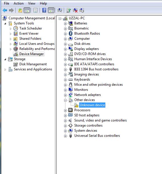Select the Unknown device entry
The width and height of the screenshot is (162, 174).
pos(92,105)
